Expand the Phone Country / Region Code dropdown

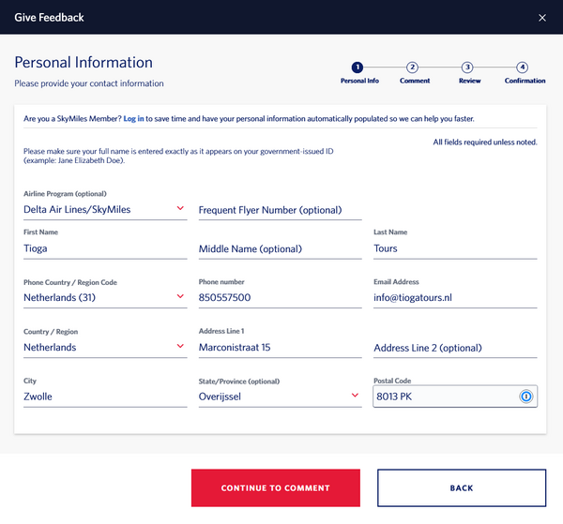pyautogui.click(x=104, y=297)
